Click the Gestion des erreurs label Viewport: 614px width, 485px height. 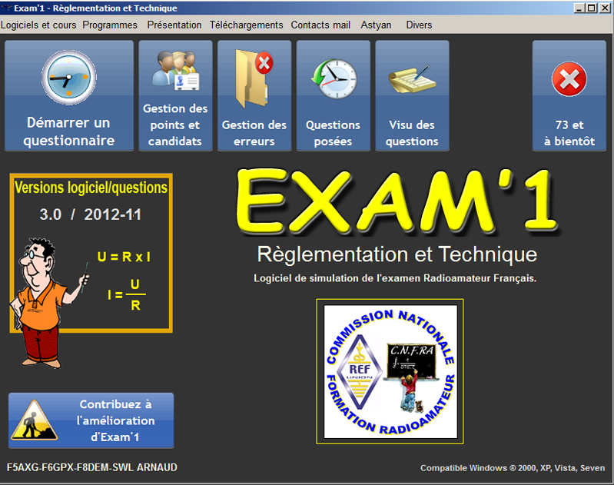pos(254,133)
